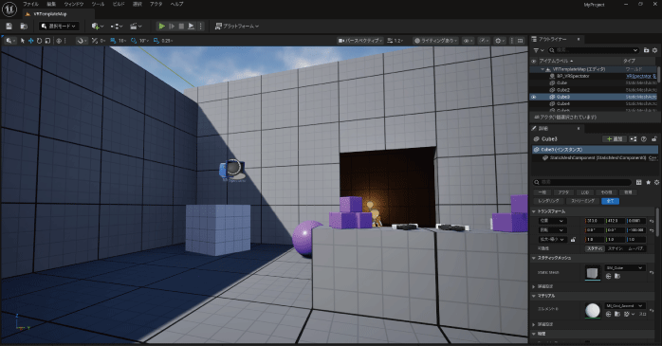Toggle visibility eye of Cube3 in Outliner

[x=534, y=97]
